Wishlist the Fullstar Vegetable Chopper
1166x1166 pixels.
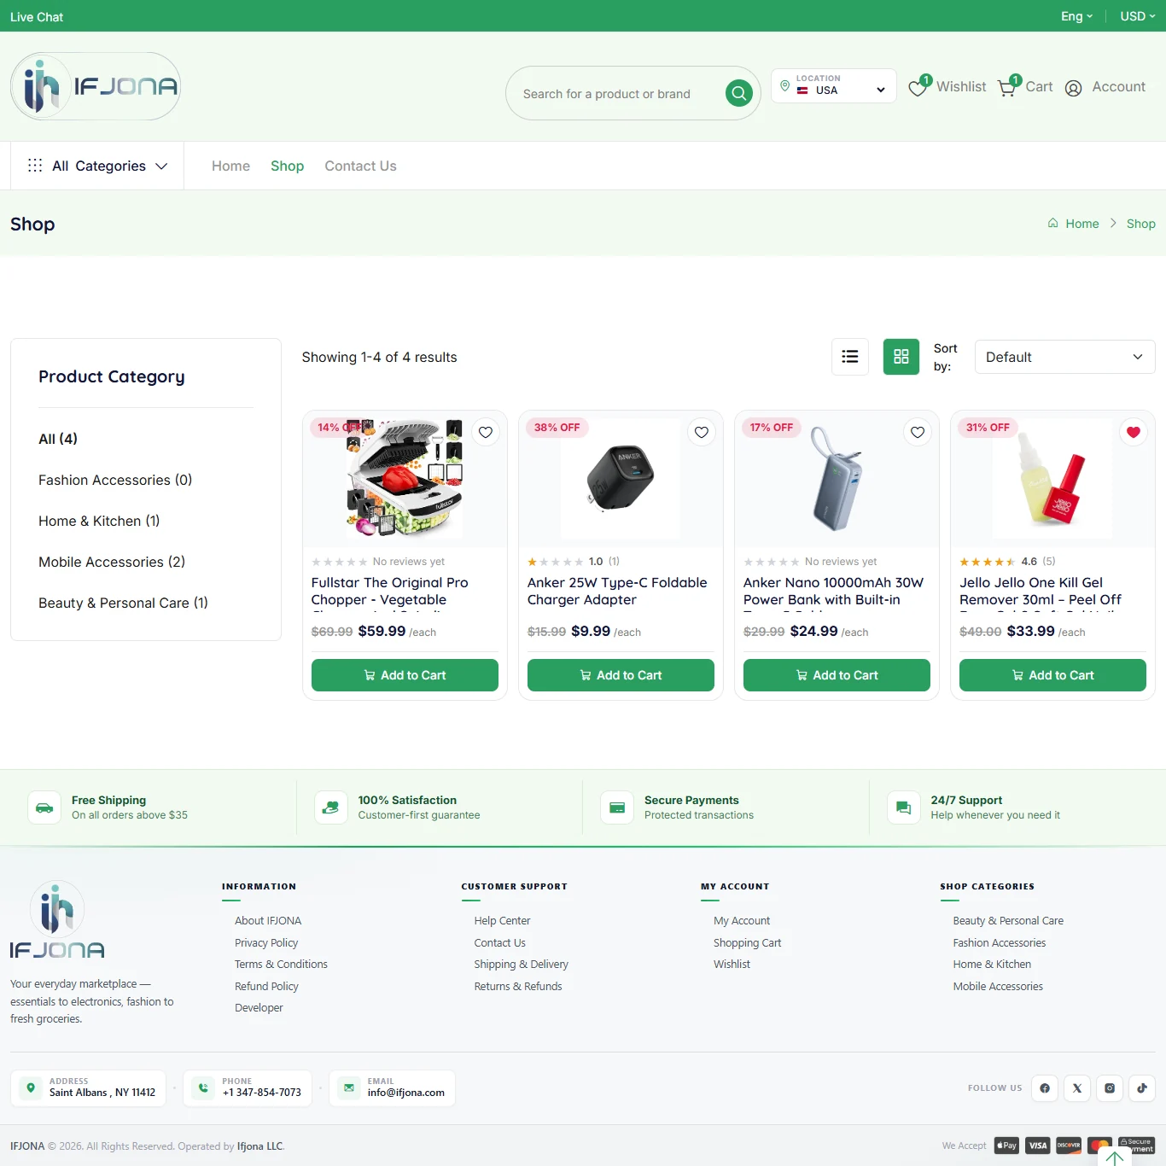click(x=486, y=432)
